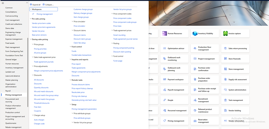The image size is (269, 129).
Task: Click the People tile icon
Action: (x=165, y=100)
